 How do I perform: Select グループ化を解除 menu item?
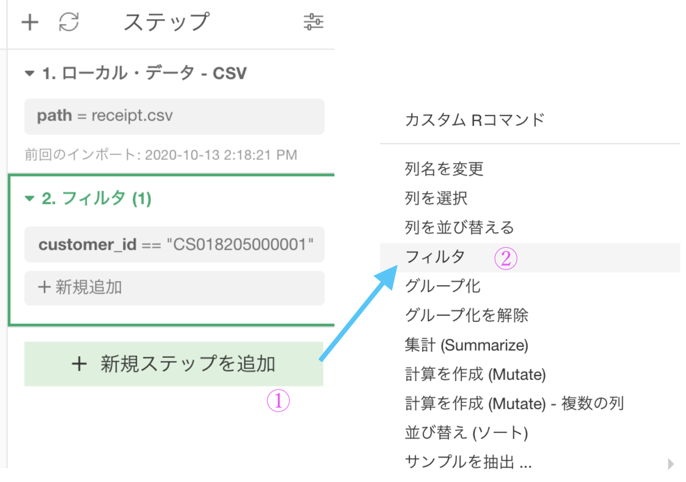[x=467, y=315]
